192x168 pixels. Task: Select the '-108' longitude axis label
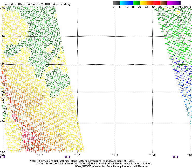pyautogui.click(x=152, y=155)
